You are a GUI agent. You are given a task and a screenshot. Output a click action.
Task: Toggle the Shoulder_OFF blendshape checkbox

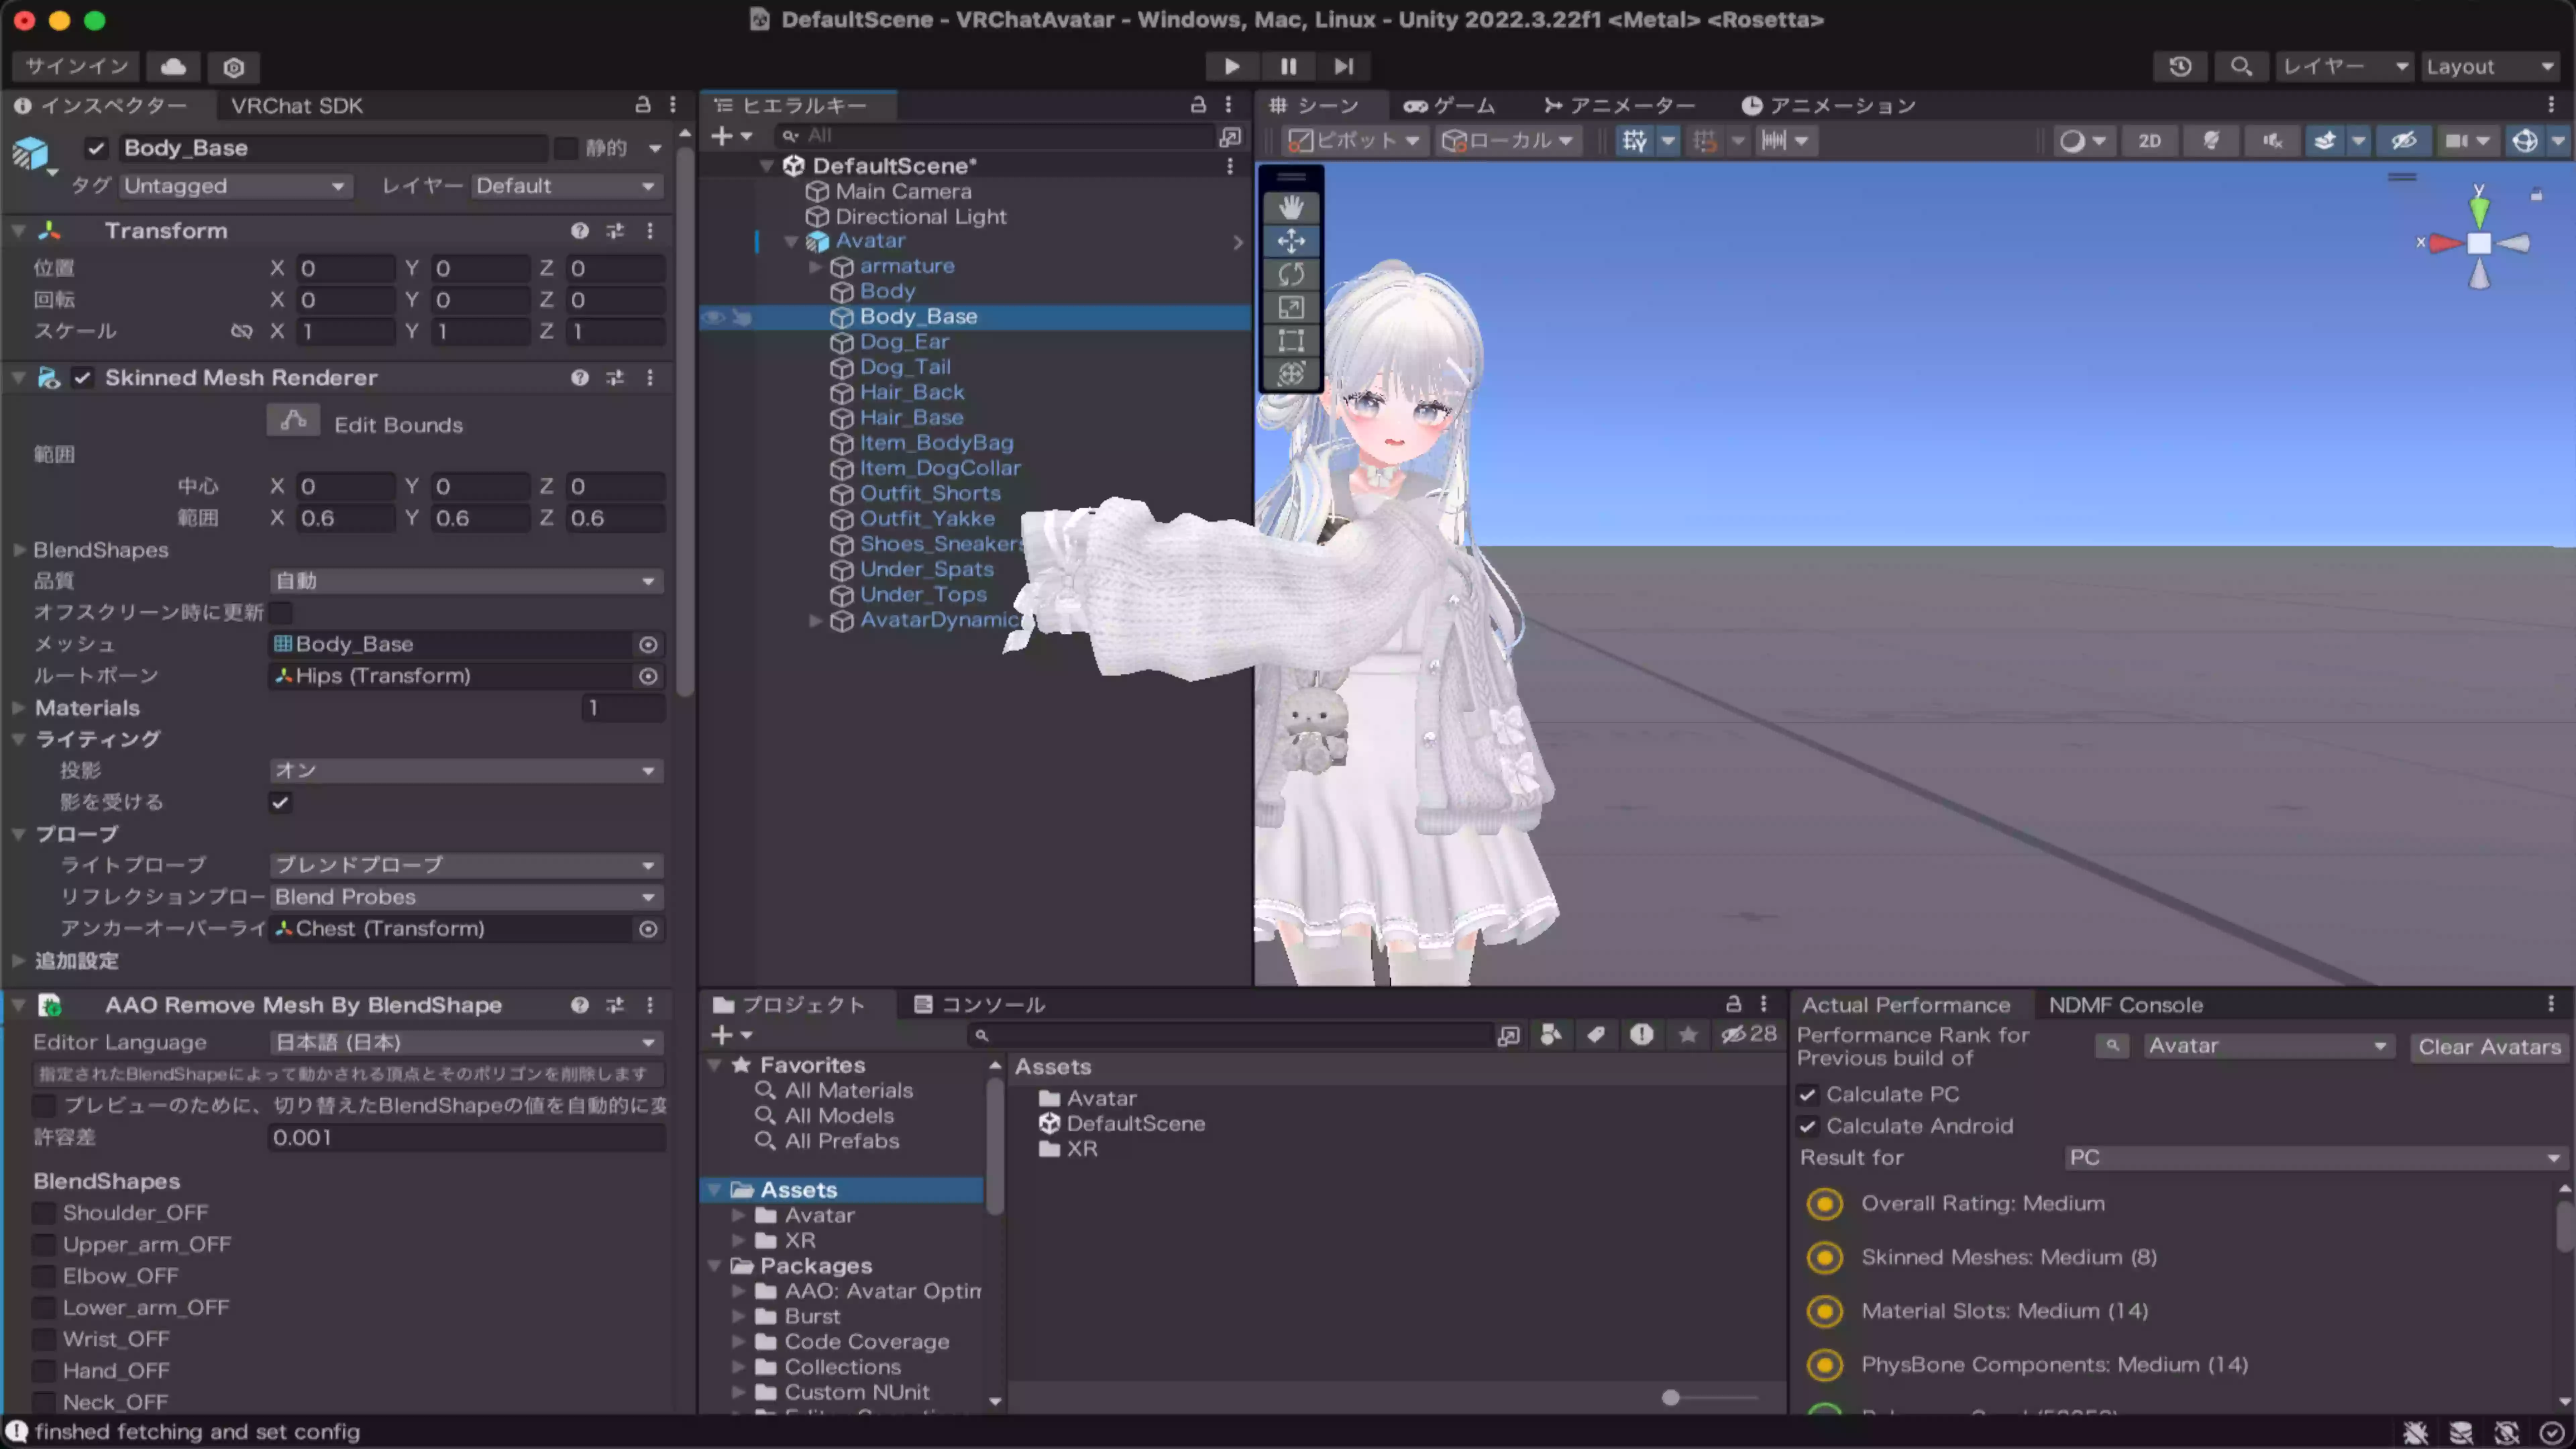point(44,1213)
